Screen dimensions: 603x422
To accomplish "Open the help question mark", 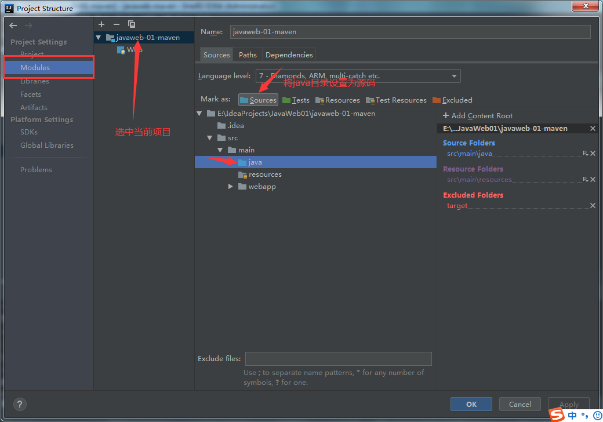I will pyautogui.click(x=20, y=404).
